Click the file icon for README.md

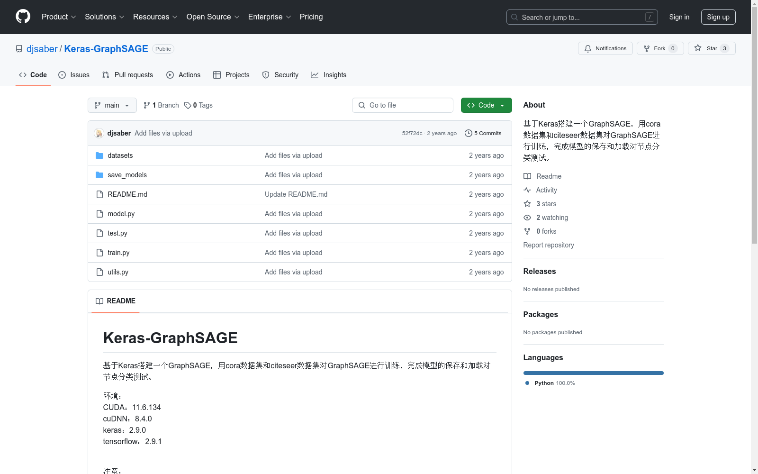click(99, 194)
